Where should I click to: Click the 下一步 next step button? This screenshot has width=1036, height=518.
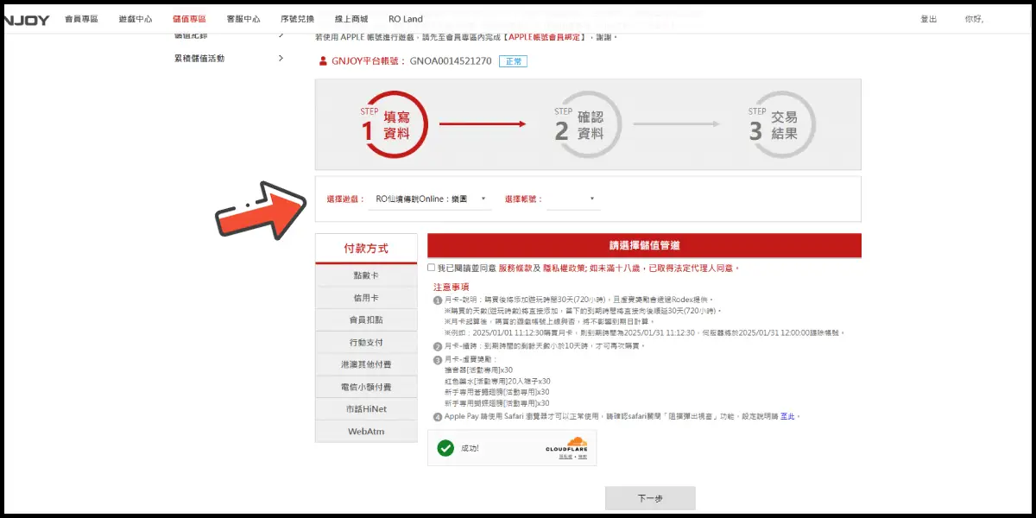click(650, 498)
